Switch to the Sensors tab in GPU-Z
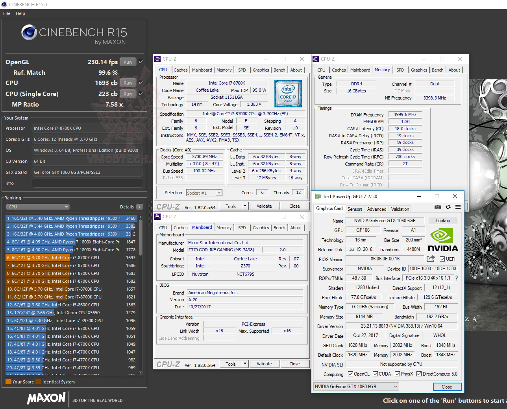This screenshot has width=507, height=409. [355, 209]
